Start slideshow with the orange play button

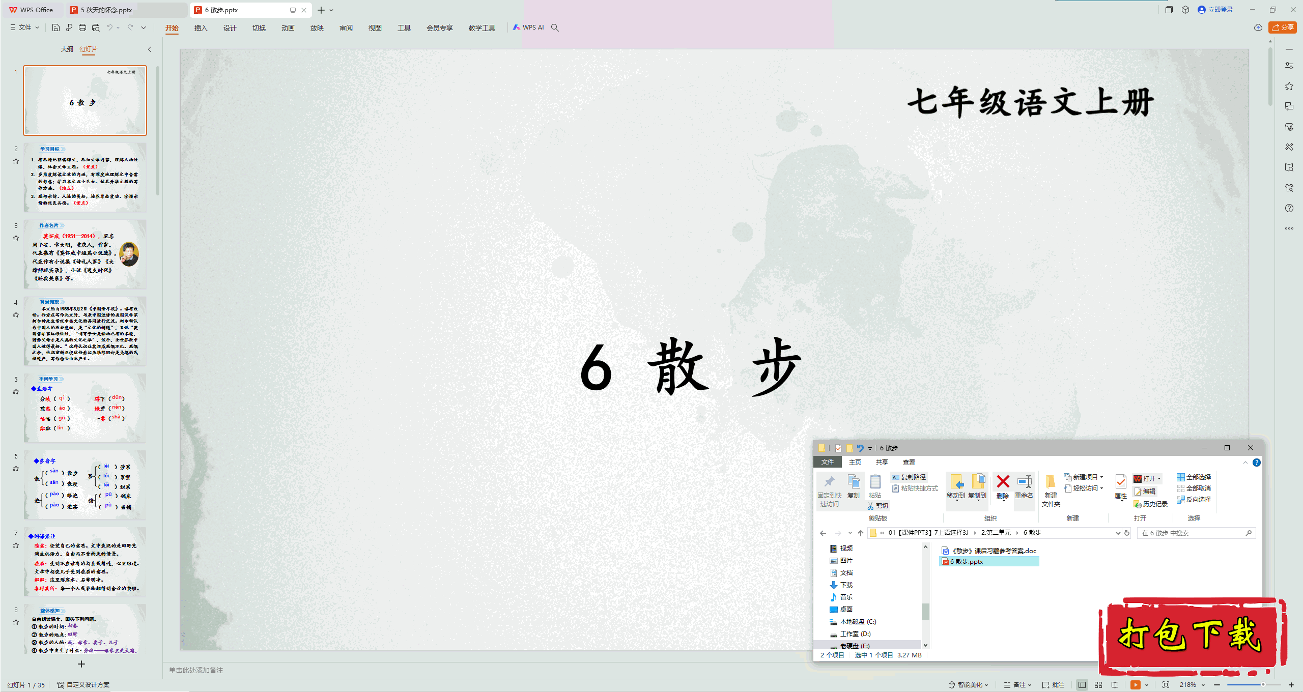click(x=1136, y=685)
